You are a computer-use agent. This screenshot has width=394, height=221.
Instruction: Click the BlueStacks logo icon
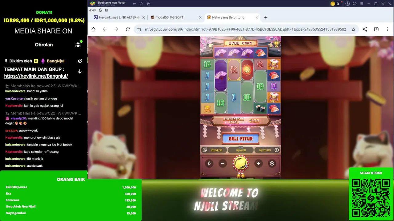pos(92,4)
